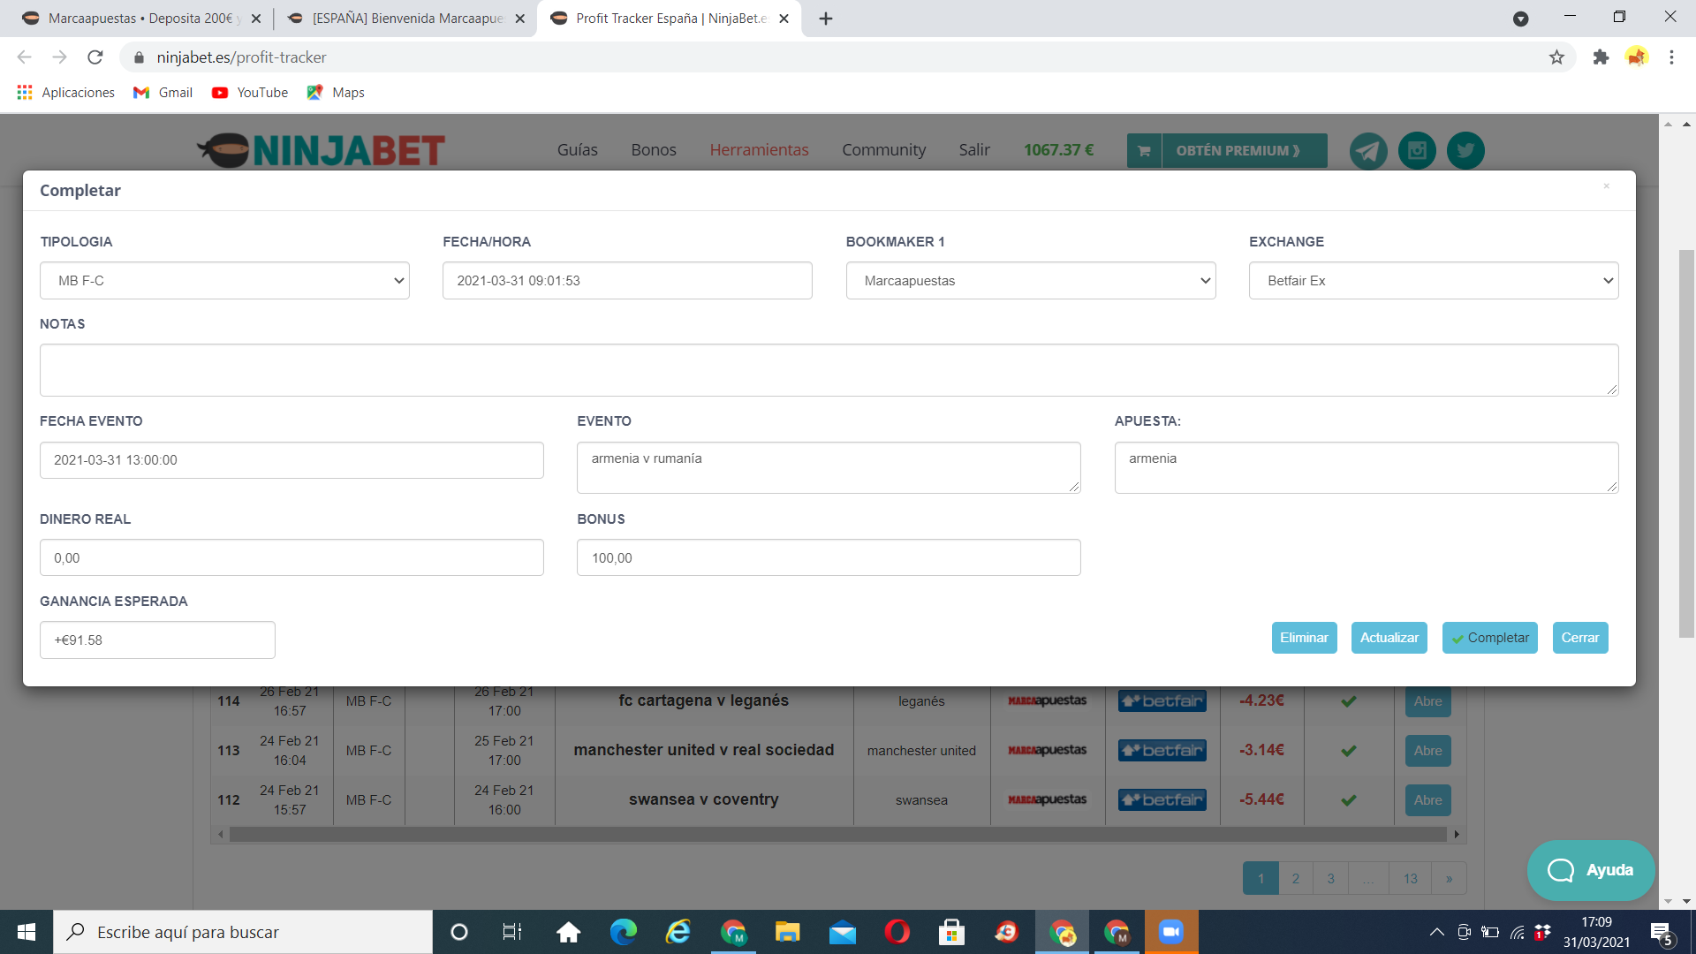The image size is (1696, 954).
Task: Close the Completar dialog with the X
Action: [x=1606, y=186]
